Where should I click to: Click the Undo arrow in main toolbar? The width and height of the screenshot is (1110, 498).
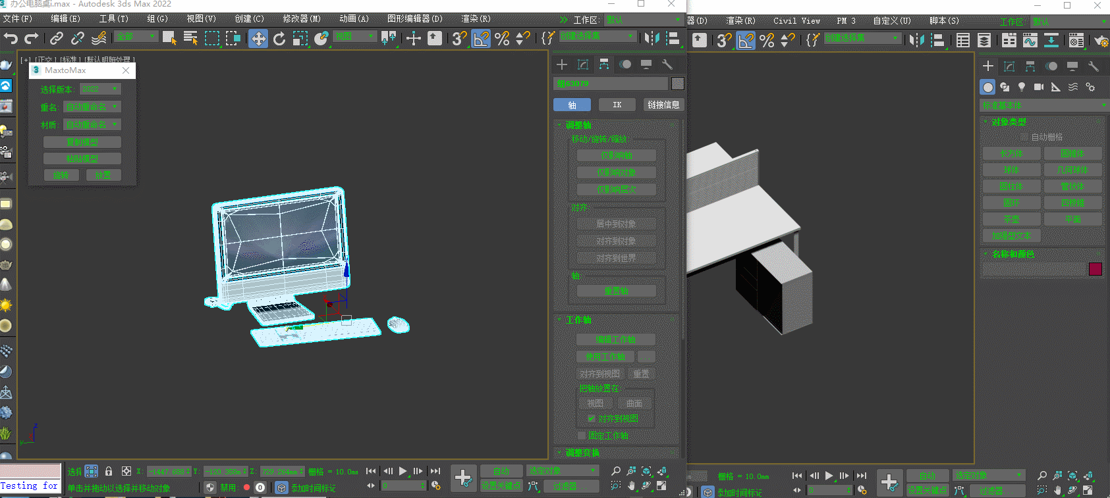click(x=11, y=38)
